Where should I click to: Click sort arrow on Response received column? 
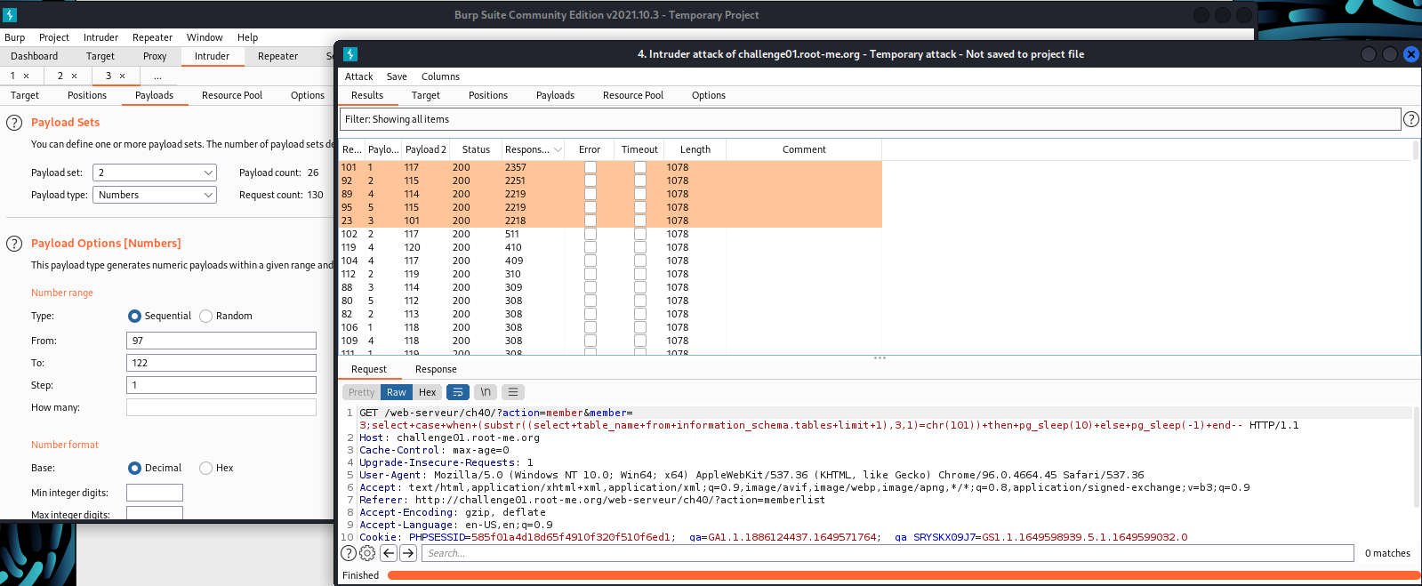(558, 150)
